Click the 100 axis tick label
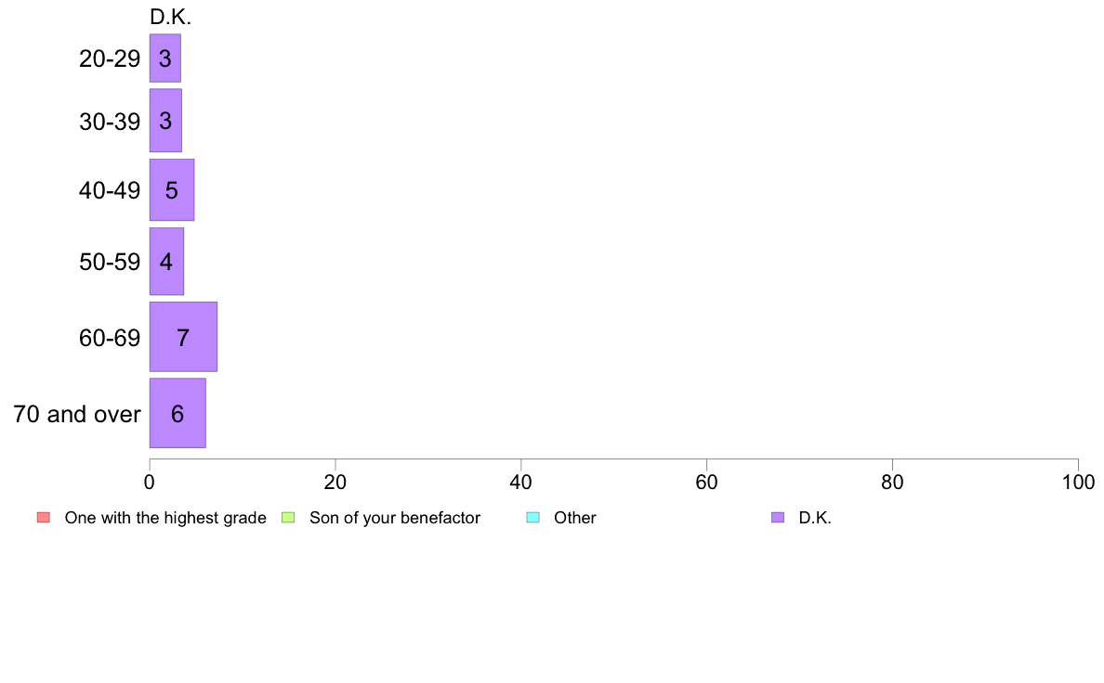Screen dimensions: 1104x683 click(1078, 483)
